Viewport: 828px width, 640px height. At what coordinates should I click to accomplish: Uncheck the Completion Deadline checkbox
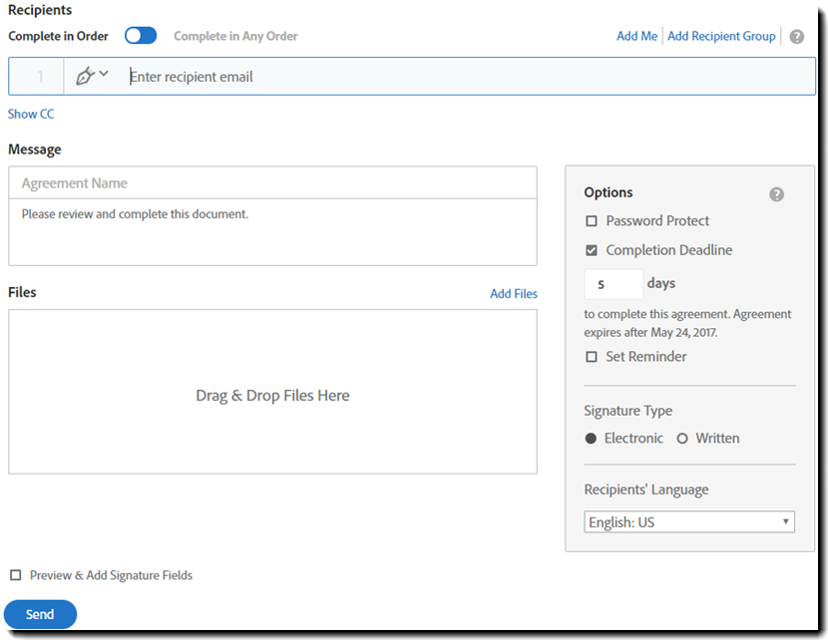tap(592, 250)
